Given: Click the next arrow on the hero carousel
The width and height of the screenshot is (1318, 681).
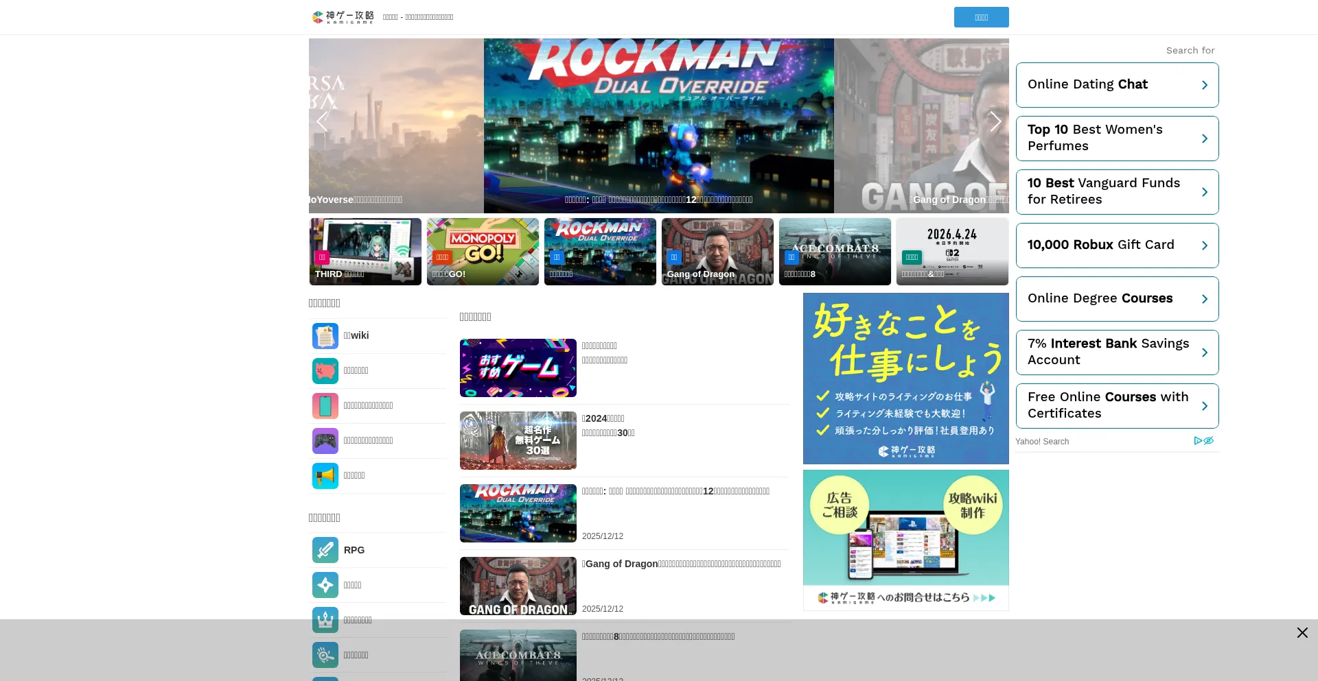Looking at the screenshot, I should 995,121.
